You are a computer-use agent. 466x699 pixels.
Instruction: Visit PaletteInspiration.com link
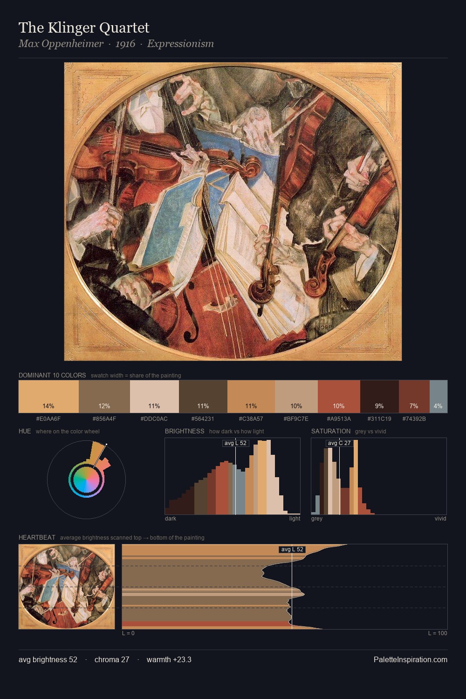(x=411, y=659)
